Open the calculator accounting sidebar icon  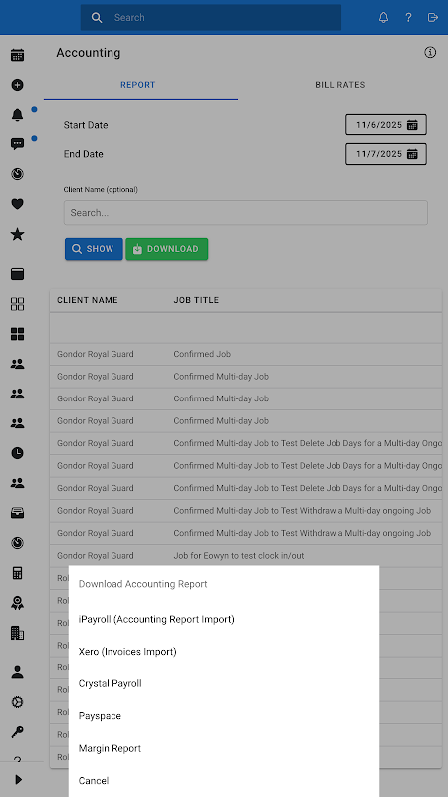[x=17, y=573]
